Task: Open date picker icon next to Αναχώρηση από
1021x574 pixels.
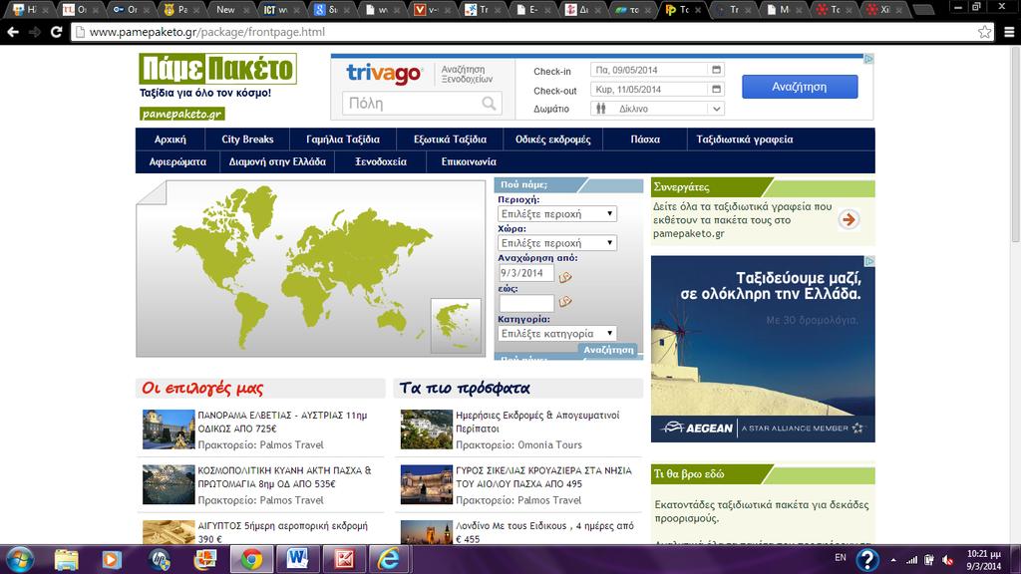Action: pos(565,277)
